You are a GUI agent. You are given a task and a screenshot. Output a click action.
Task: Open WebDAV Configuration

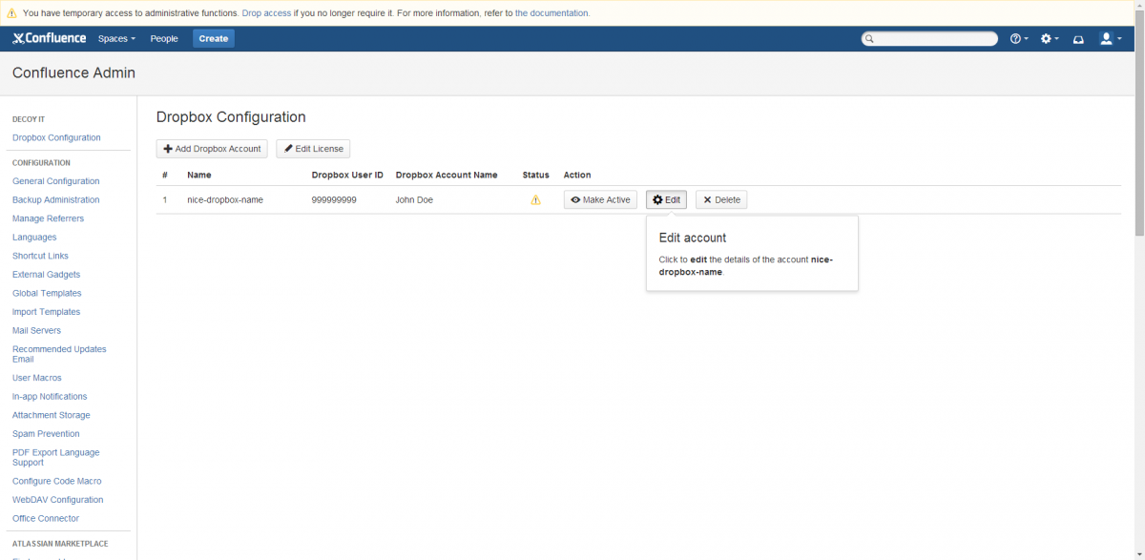(x=57, y=500)
